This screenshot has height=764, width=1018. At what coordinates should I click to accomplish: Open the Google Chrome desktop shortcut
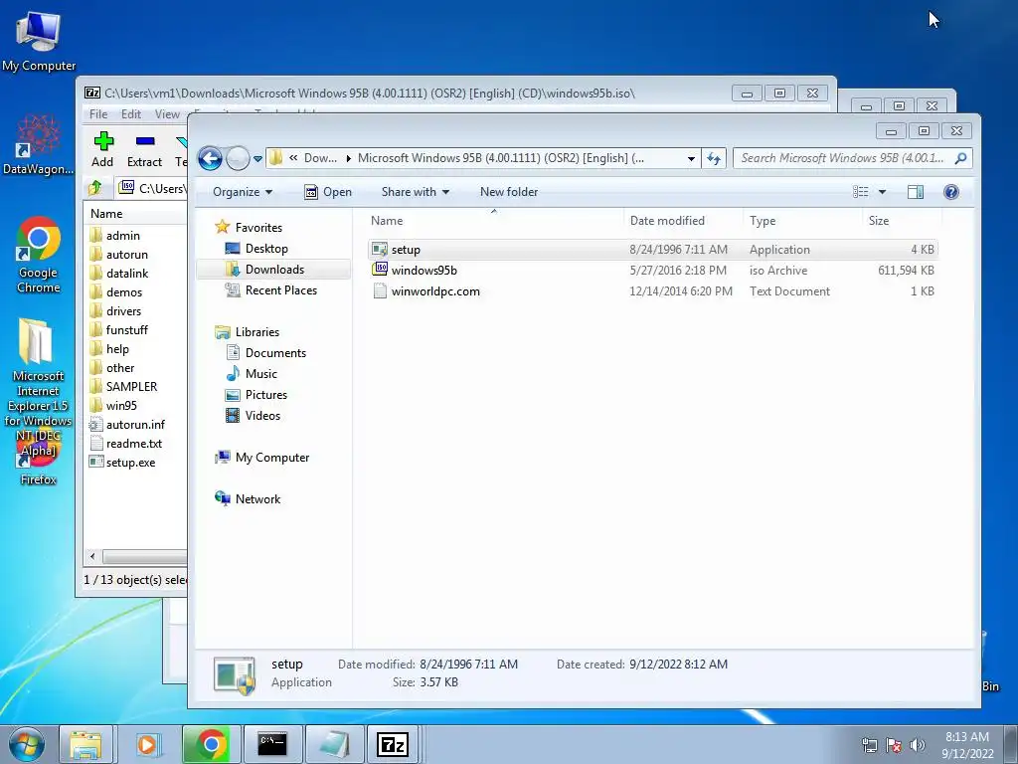tap(39, 256)
